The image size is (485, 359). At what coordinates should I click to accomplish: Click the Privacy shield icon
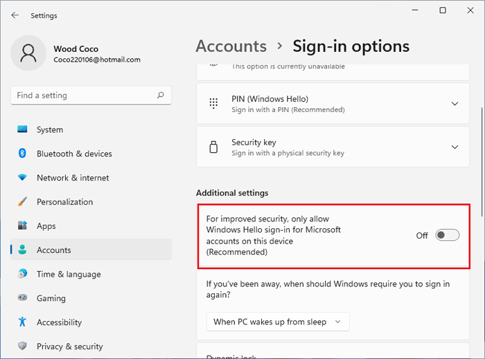[22, 346]
